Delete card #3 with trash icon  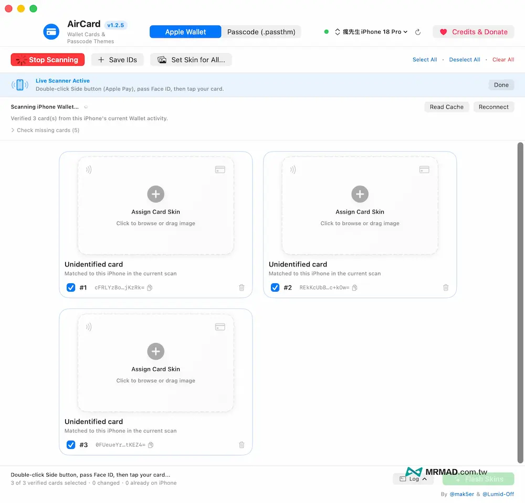(241, 445)
